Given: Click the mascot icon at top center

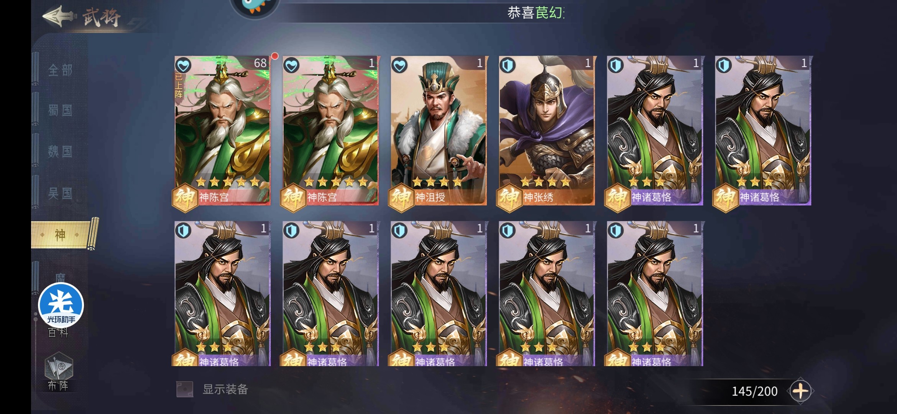Looking at the screenshot, I should [x=255, y=8].
